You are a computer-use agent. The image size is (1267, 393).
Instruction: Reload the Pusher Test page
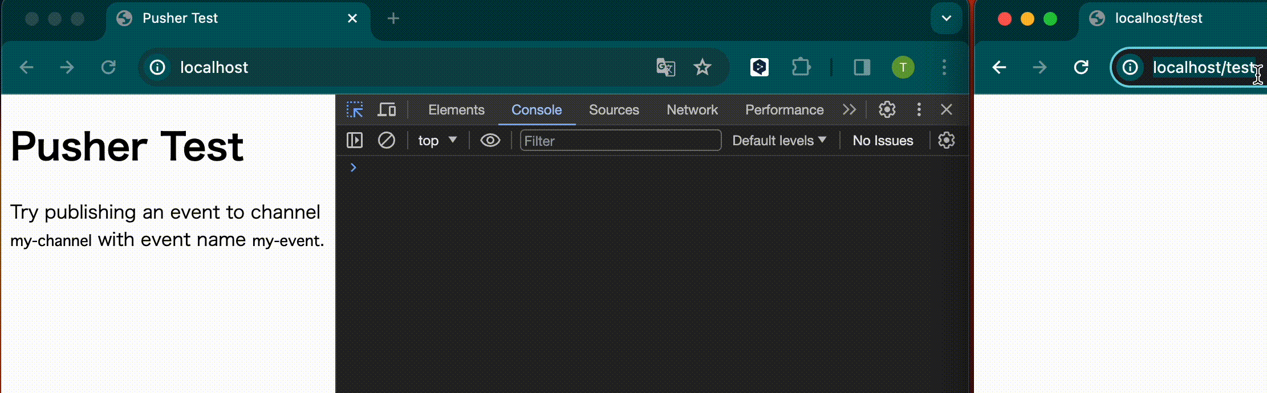tap(108, 67)
